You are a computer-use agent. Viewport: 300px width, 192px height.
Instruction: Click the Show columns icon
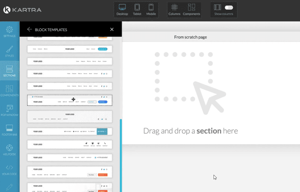(217, 7)
